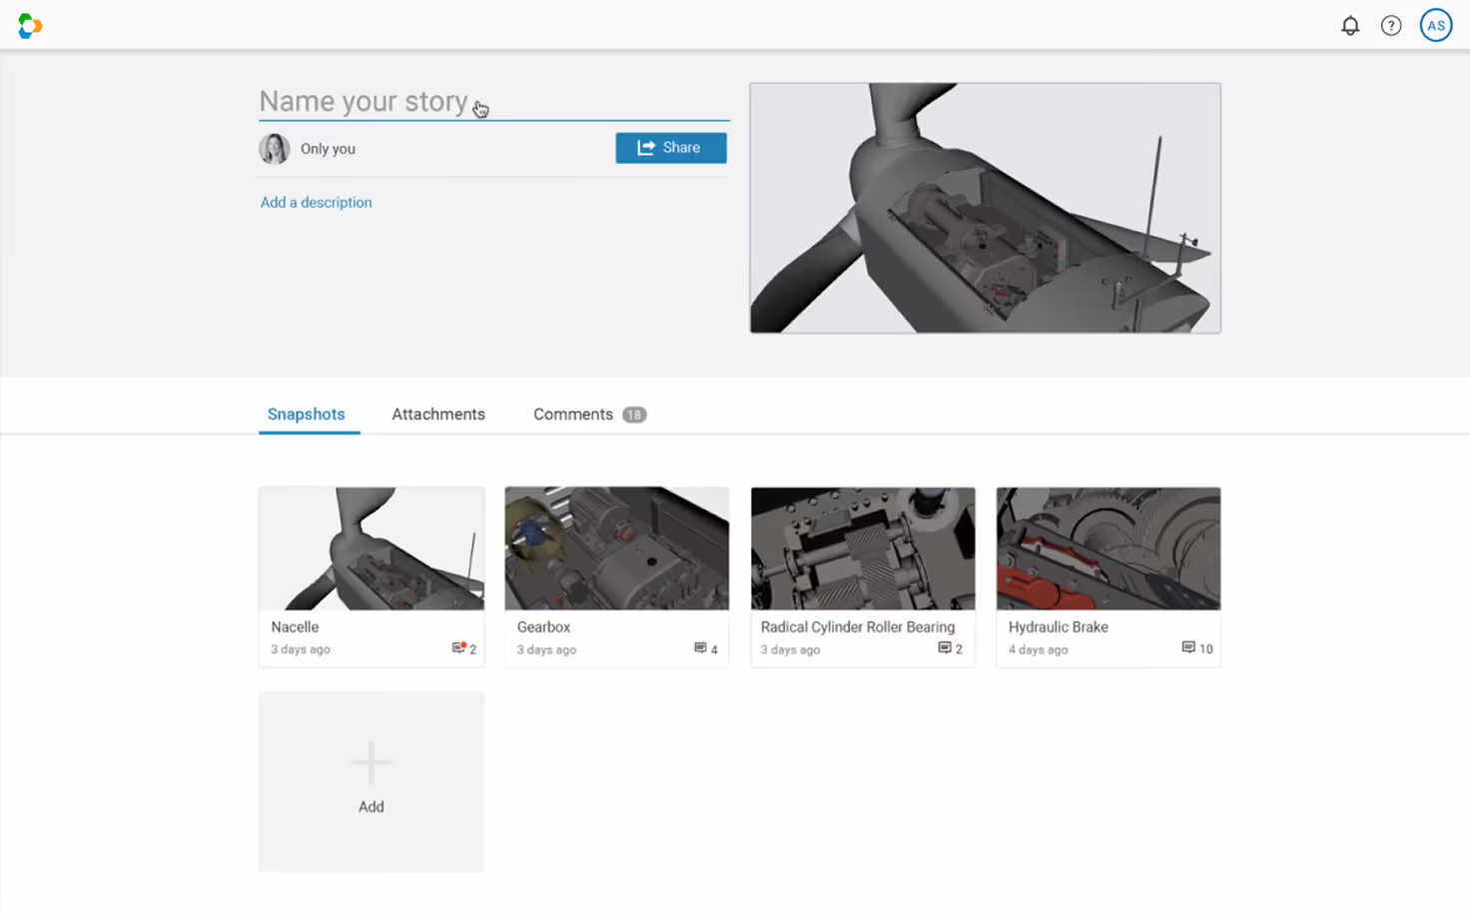Open the Radical Cylinder Roller Bearing thumbnail

click(x=863, y=548)
